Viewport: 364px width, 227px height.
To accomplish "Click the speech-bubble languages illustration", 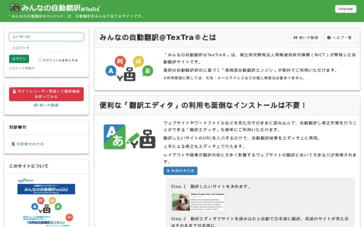I will click(129, 68).
